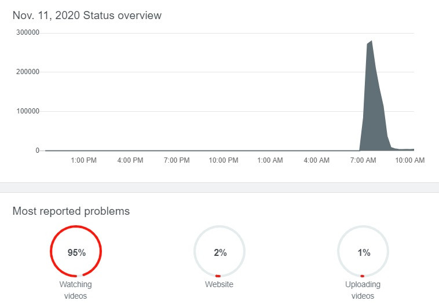Click the 10:00 PM time label

[x=224, y=160]
